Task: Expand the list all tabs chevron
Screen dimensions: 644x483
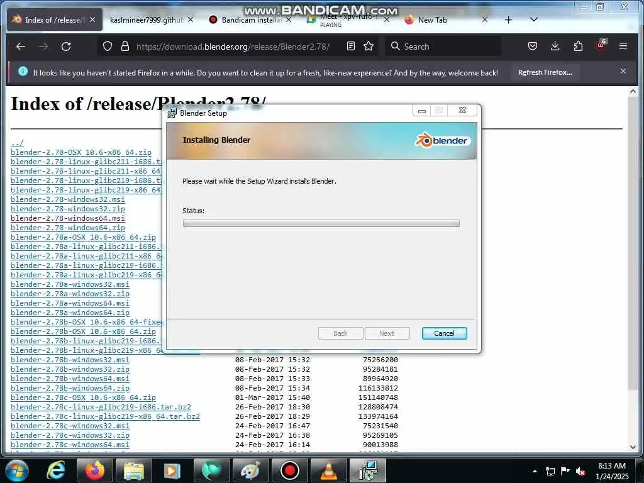Action: pyautogui.click(x=534, y=19)
